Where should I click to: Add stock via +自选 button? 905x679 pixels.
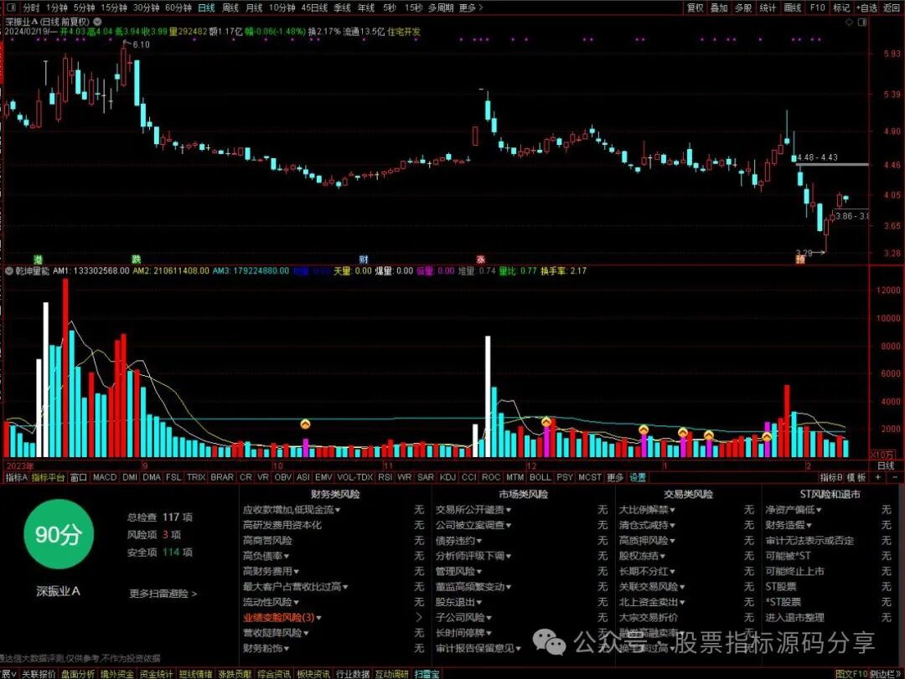click(867, 8)
